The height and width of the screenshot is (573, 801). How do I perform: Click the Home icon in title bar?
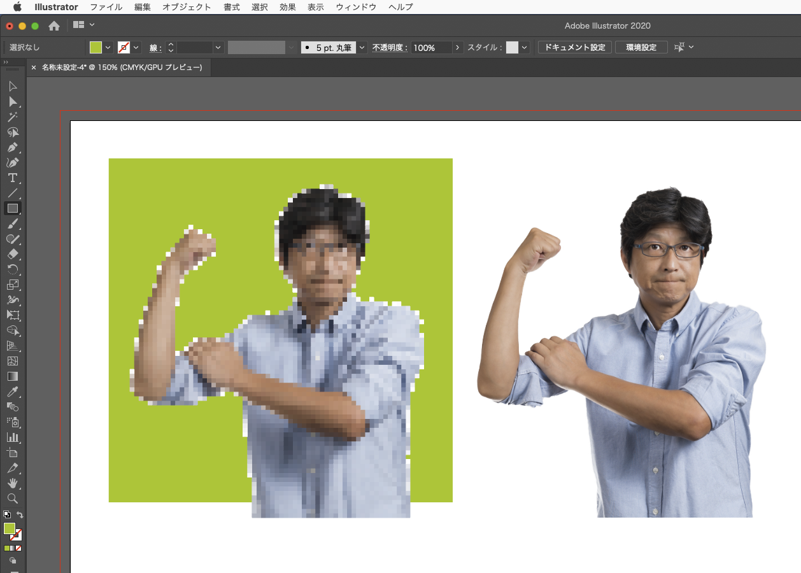coord(54,25)
